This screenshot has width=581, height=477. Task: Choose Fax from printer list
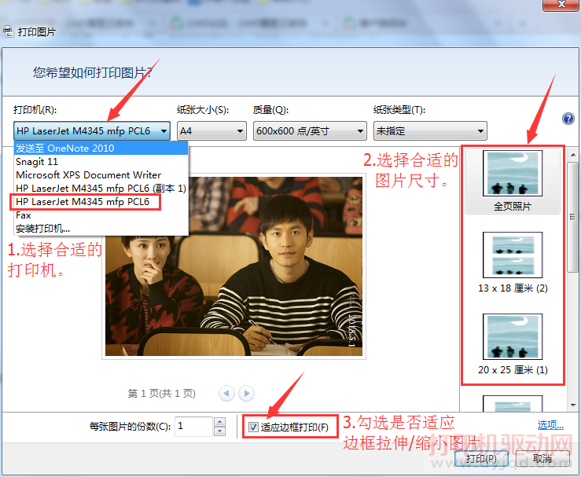pos(101,215)
